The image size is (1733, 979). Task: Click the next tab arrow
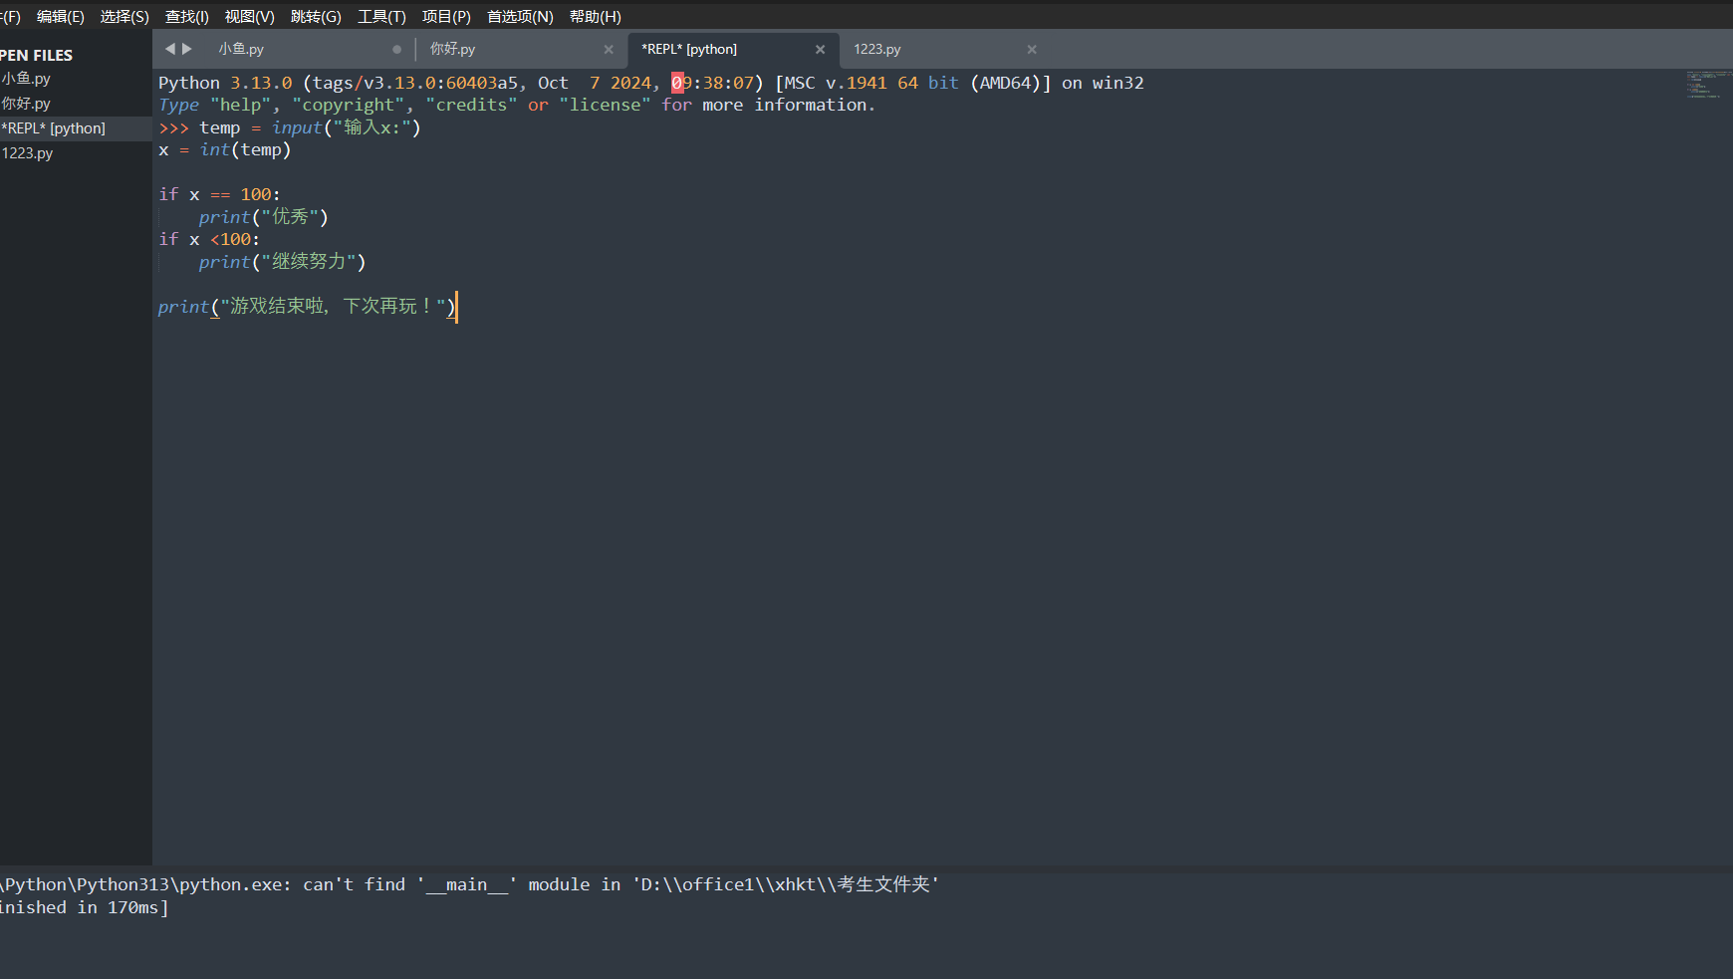click(x=186, y=48)
